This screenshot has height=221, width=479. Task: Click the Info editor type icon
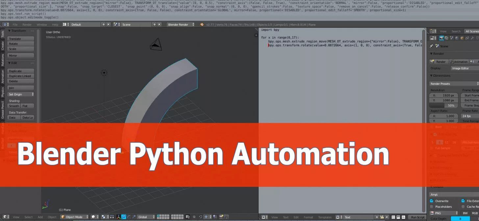(x=5, y=24)
